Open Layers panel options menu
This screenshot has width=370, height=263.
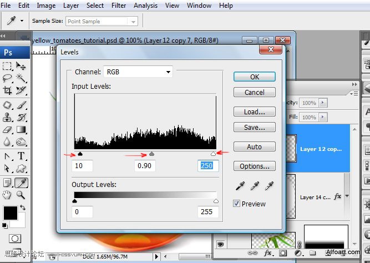(354, 94)
